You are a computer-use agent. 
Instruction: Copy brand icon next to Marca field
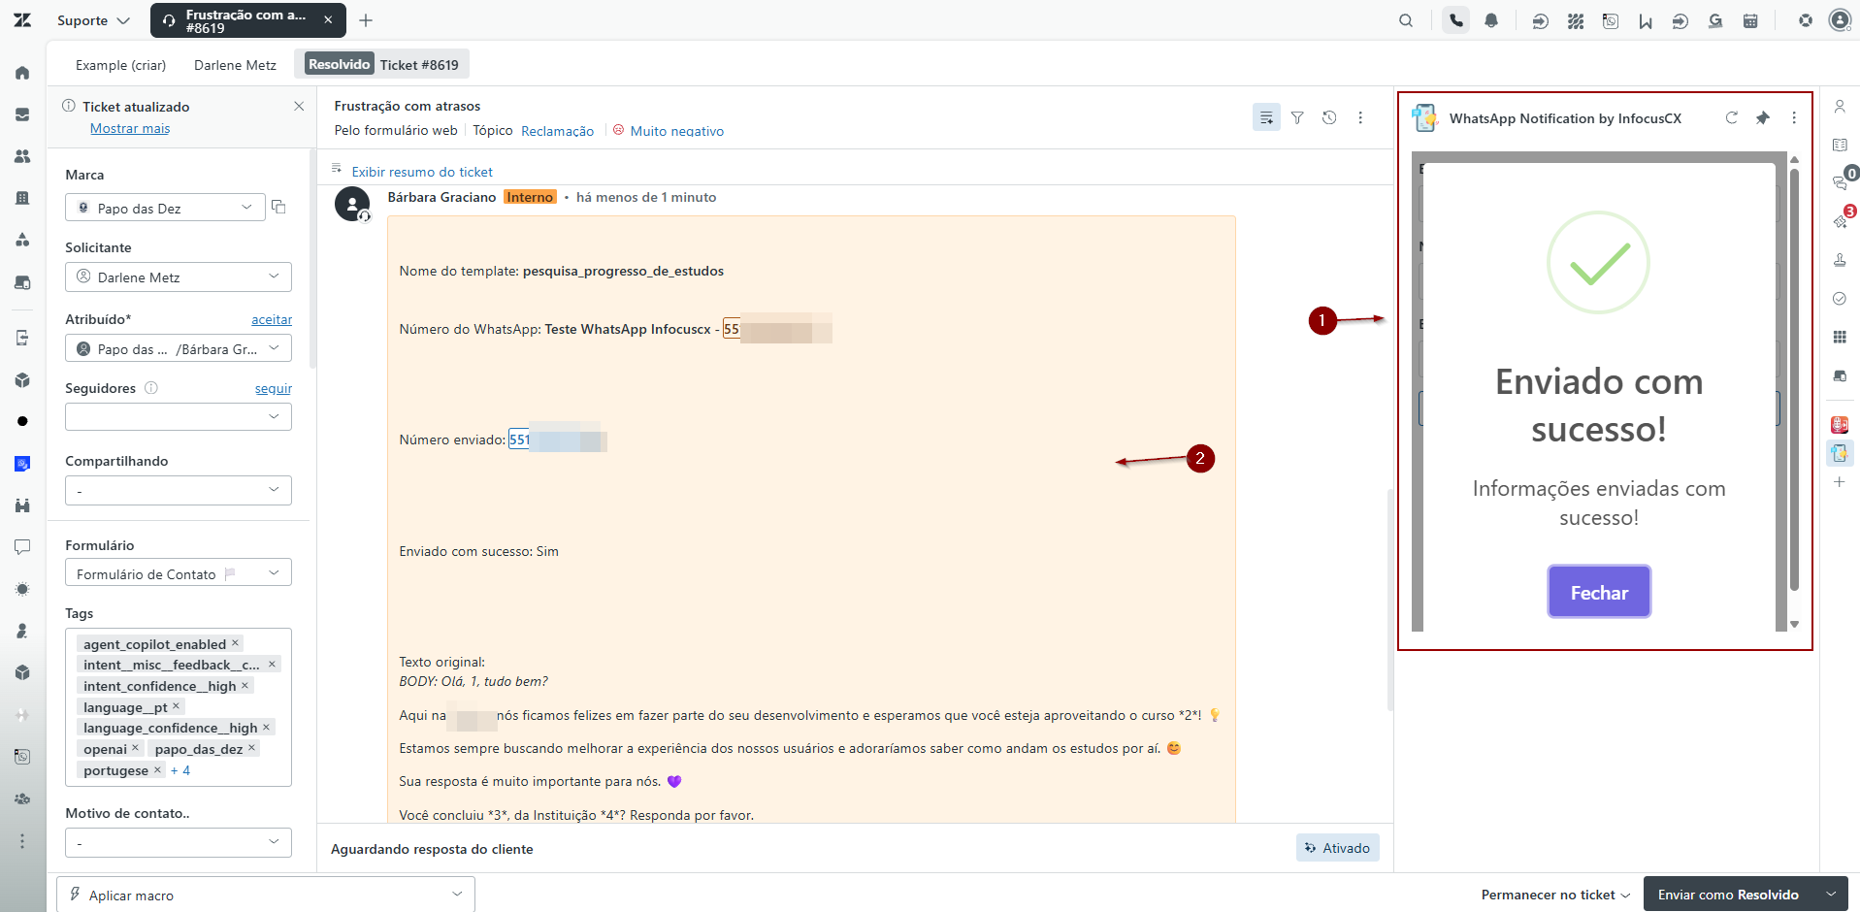tap(278, 207)
